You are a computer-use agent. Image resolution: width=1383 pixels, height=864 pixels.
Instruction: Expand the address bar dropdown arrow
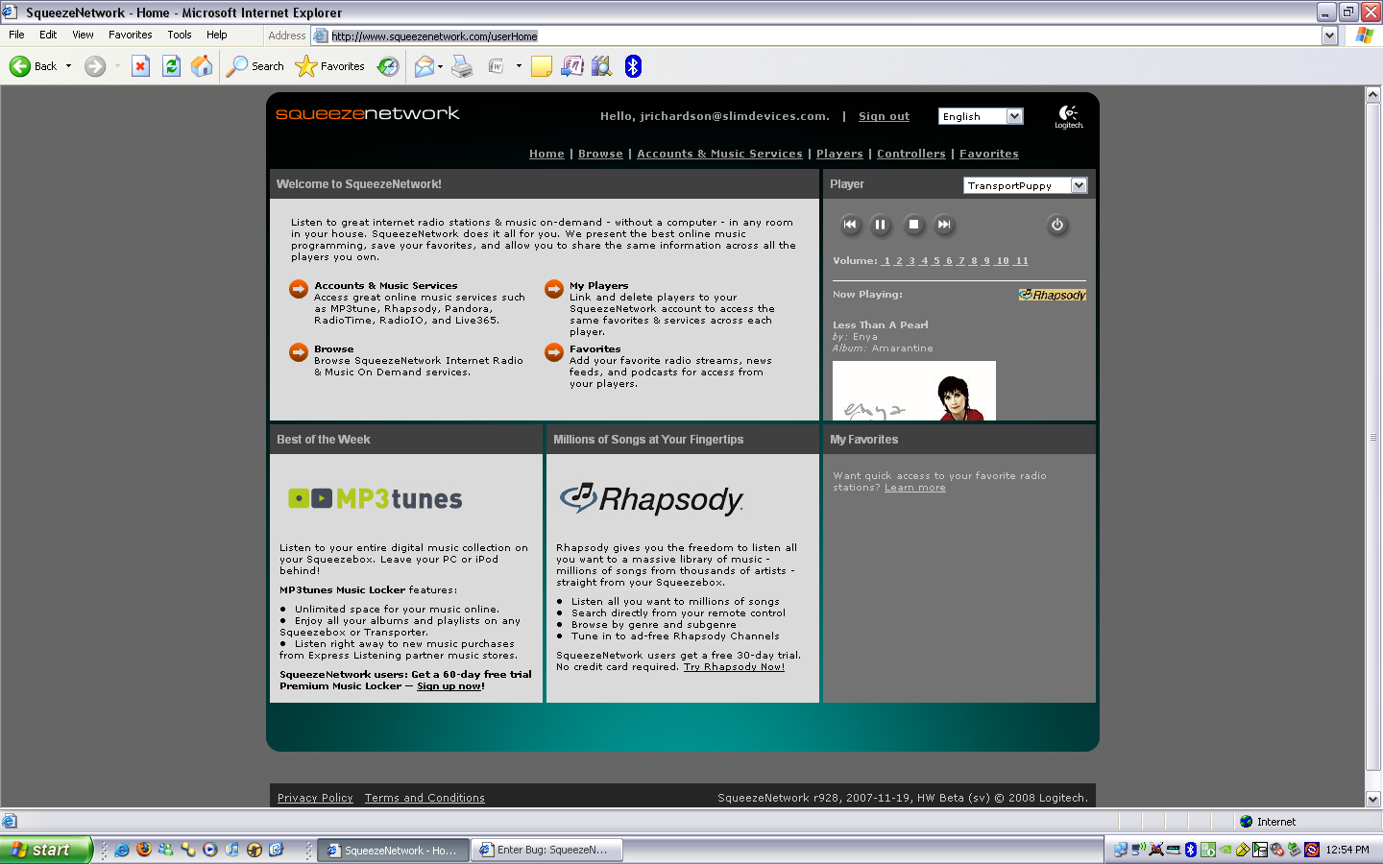(1329, 36)
